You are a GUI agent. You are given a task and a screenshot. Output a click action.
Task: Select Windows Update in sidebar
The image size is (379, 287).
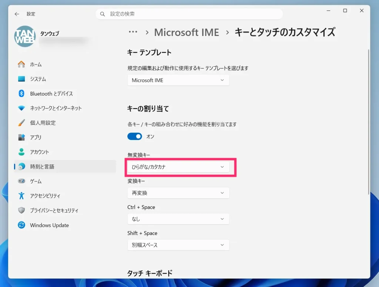(x=65, y=225)
